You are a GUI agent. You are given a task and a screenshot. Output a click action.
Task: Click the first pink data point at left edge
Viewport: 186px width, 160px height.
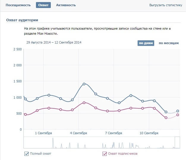point(26,114)
